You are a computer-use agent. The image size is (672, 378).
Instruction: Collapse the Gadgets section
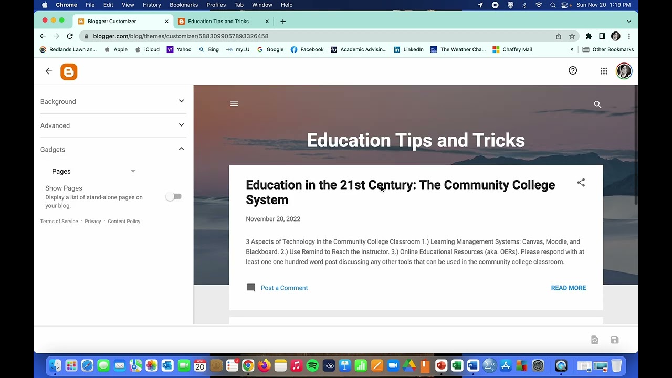point(112,149)
